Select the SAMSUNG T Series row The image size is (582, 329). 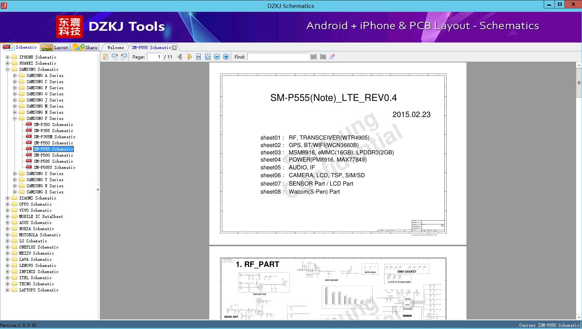point(45,180)
